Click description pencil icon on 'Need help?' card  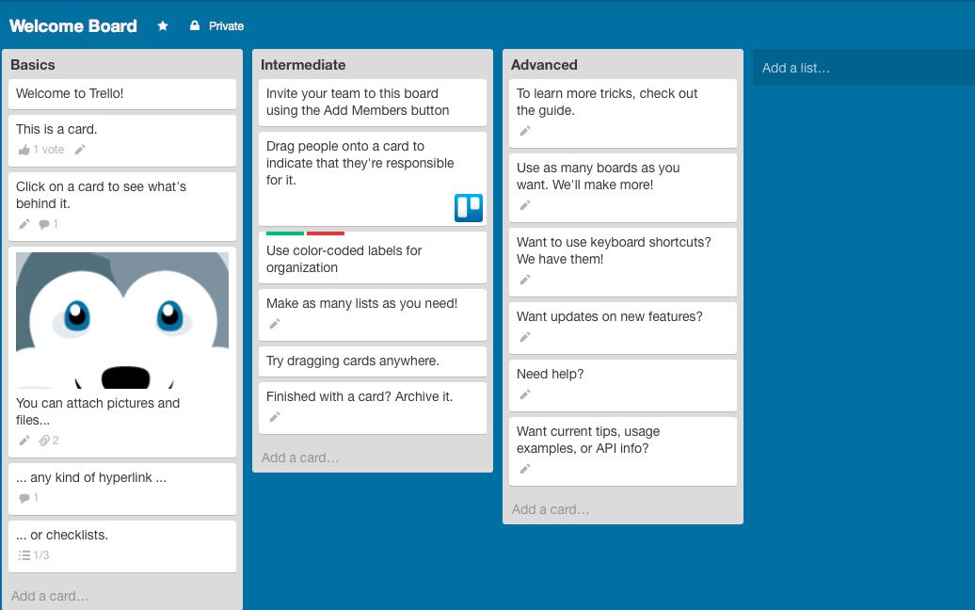[525, 394]
